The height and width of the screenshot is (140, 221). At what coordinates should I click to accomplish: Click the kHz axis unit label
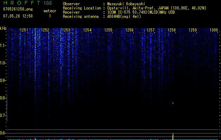click(3, 28)
